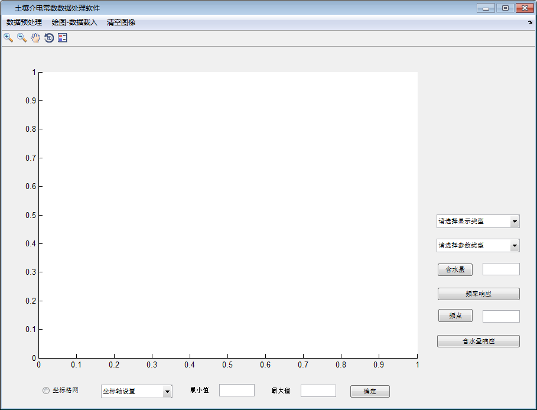Select the Zoom In tool
Viewport: 537px width, 410px height.
8,38
